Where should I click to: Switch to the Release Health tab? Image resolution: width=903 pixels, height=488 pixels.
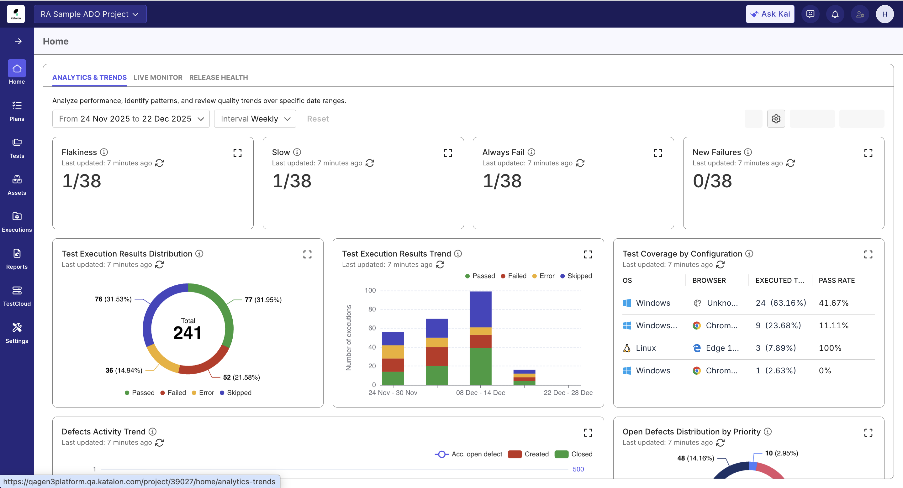point(218,77)
